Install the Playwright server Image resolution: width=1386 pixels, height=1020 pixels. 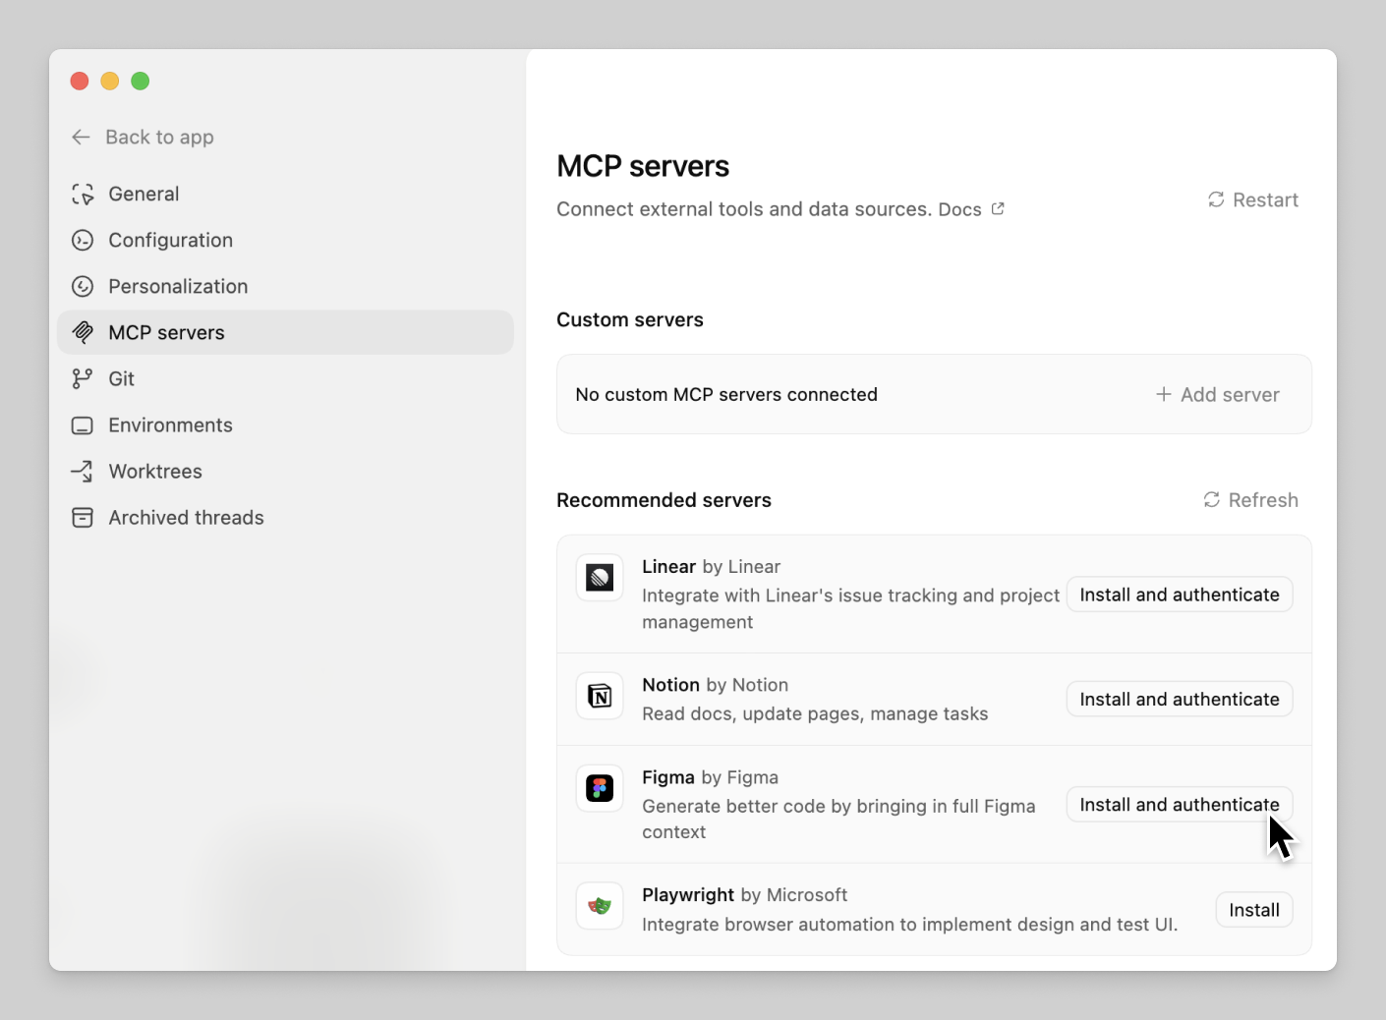(x=1253, y=909)
